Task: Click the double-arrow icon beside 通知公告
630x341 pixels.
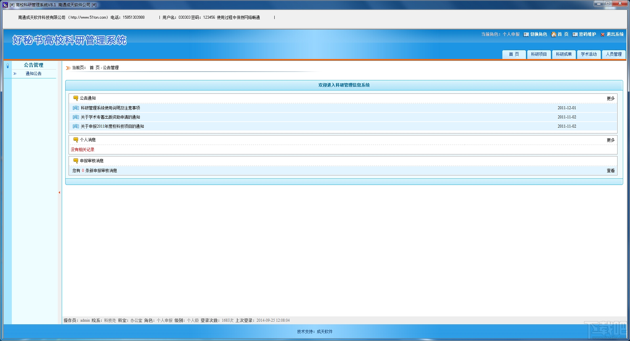Action: pos(15,74)
